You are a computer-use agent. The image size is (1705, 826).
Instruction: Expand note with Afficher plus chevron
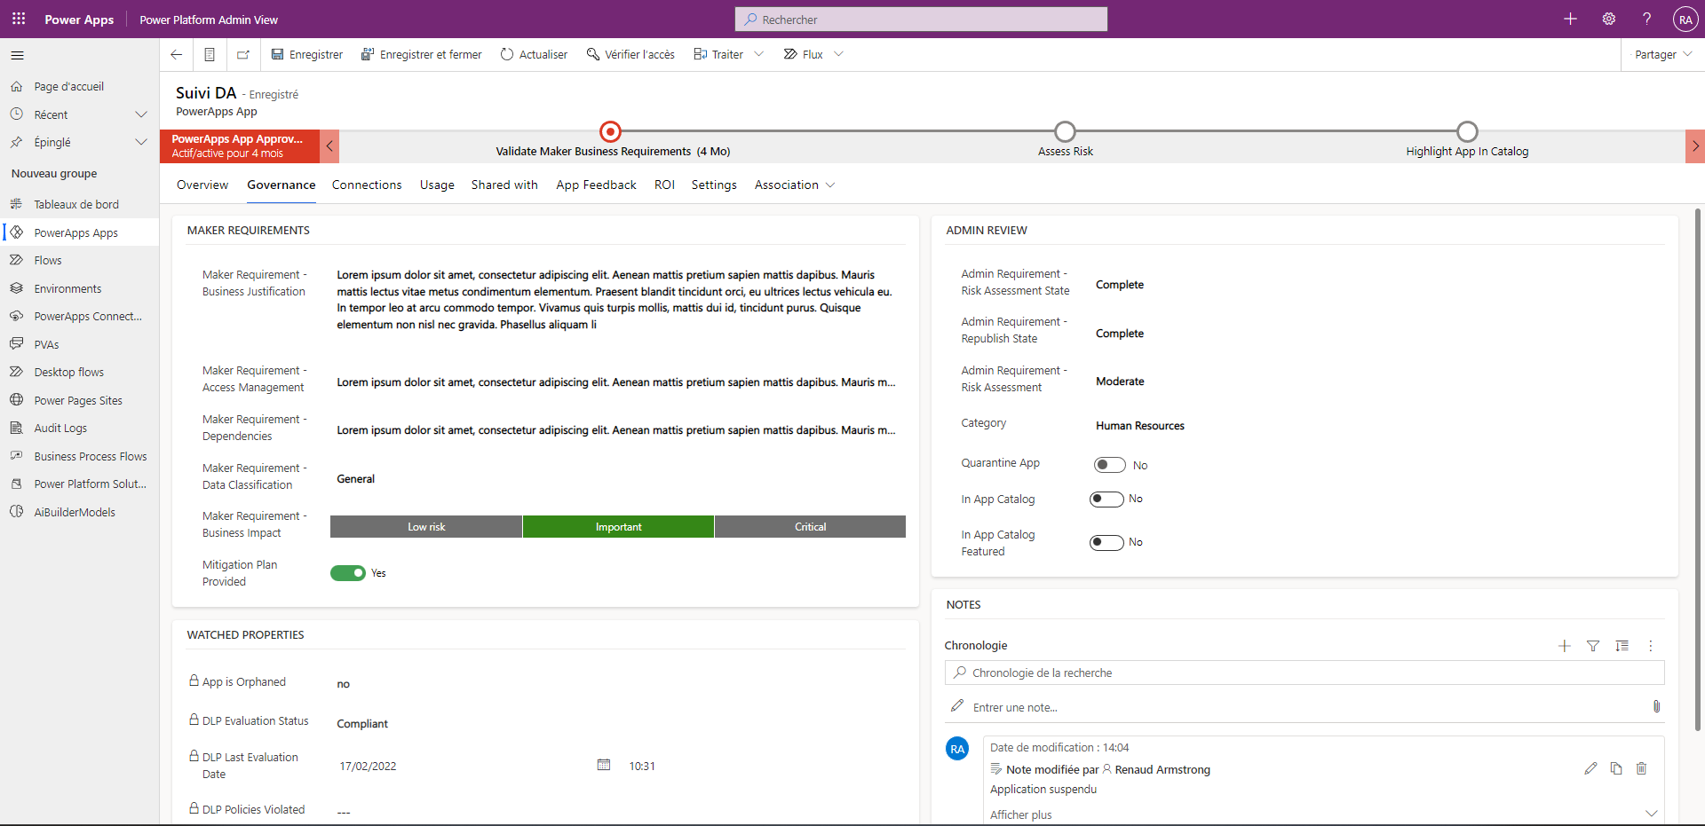click(1651, 814)
